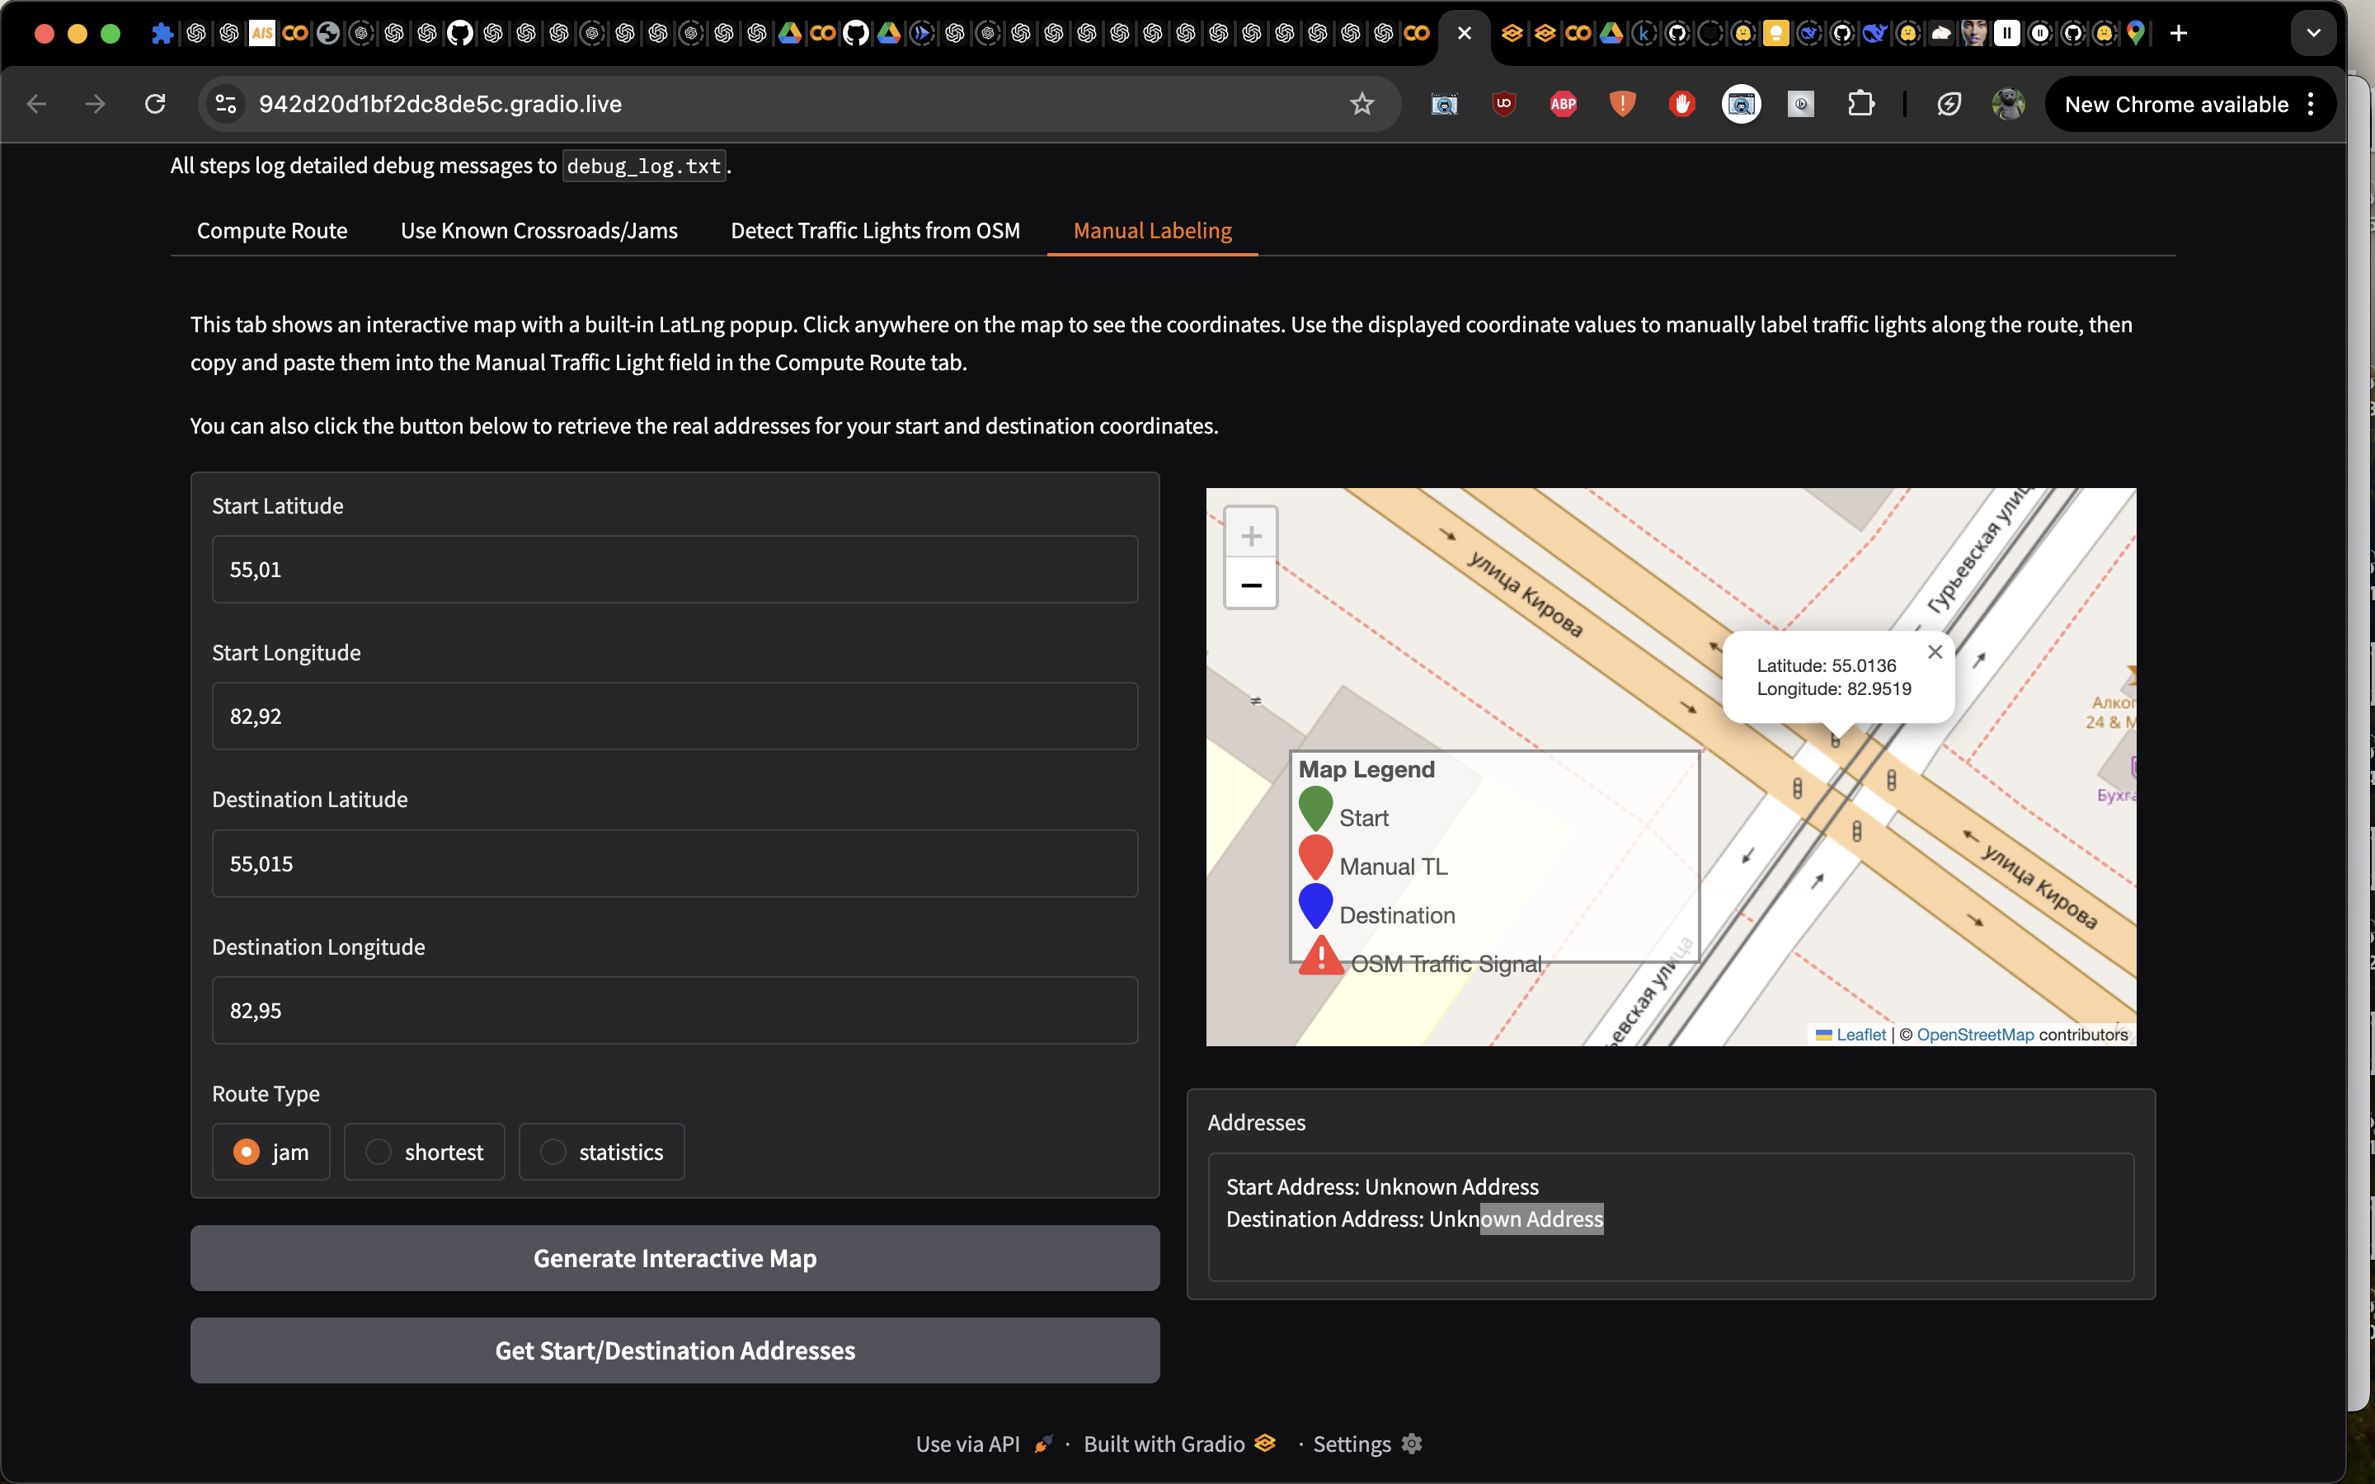Screen dimensions: 2375x1484
Task: Focus the Destination Latitude field
Action: (x=675, y=864)
